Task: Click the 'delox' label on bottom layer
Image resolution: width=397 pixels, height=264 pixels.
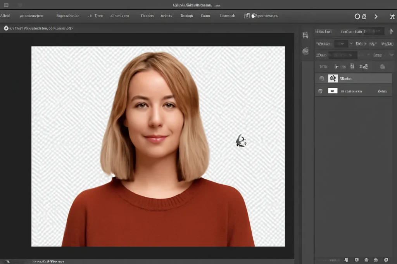Action: [x=382, y=91]
